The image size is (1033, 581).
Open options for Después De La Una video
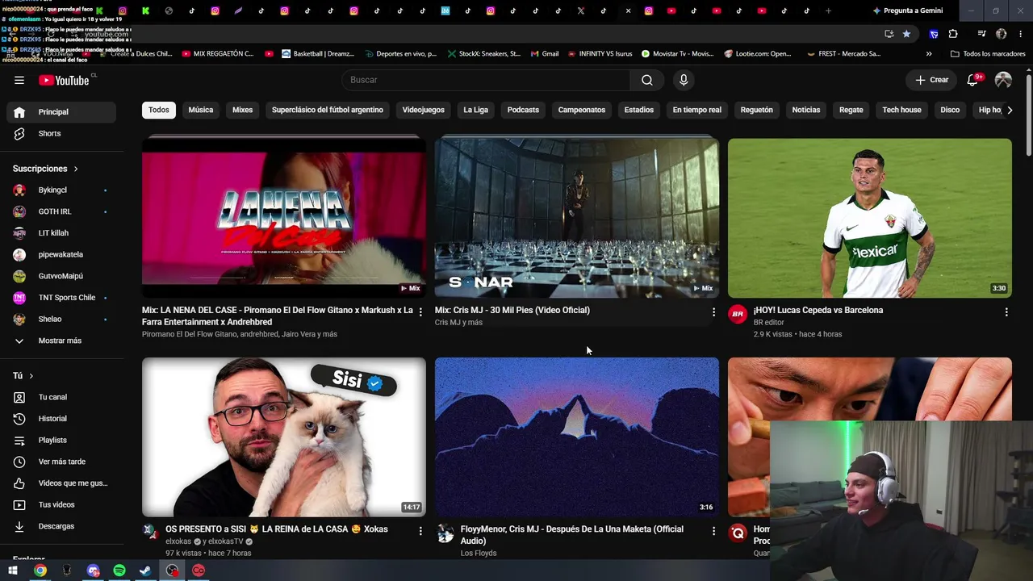coord(713,531)
